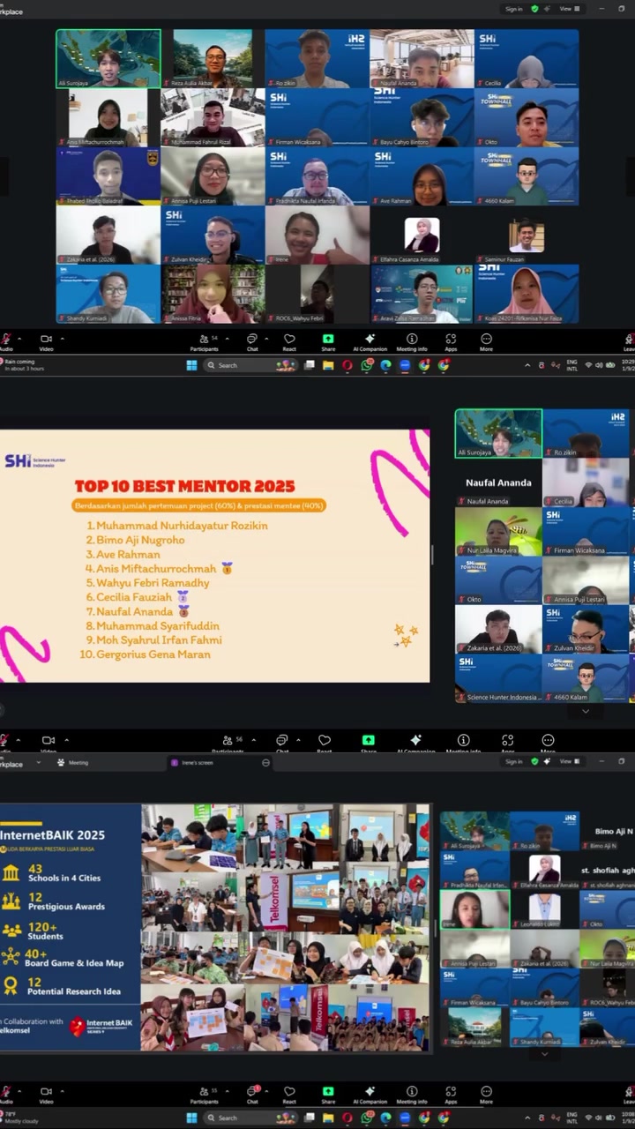Select Thabed Tholib Baladraf video tile
Screen dimensions: 635x1129
[108, 176]
